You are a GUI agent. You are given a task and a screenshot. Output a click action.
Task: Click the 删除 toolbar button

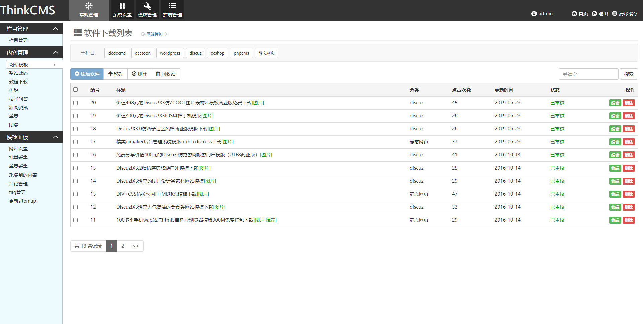point(139,74)
